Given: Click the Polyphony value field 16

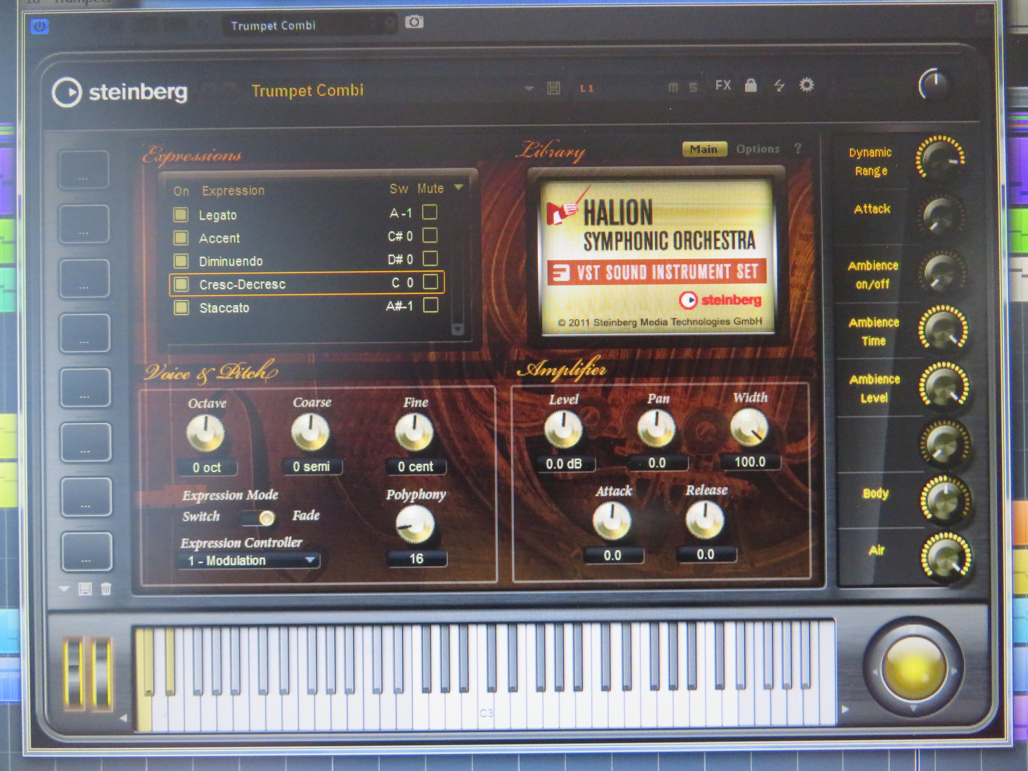Looking at the screenshot, I should pyautogui.click(x=416, y=558).
